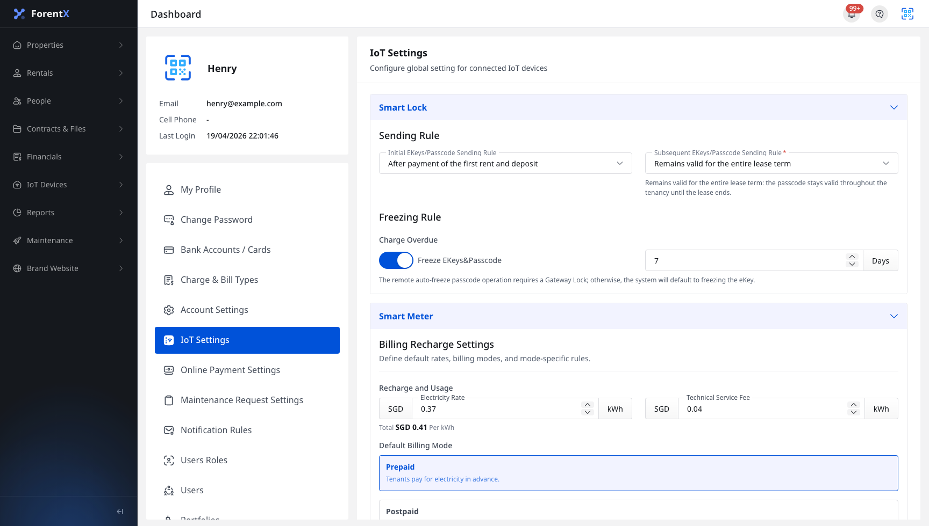The width and height of the screenshot is (929, 526).
Task: Open Online Payment Settings
Action: tap(247, 370)
